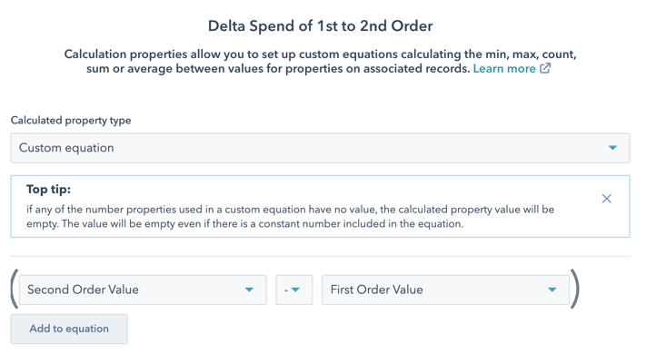Click the divider line above the equation
Screen dimensions: 646x354
(320, 257)
